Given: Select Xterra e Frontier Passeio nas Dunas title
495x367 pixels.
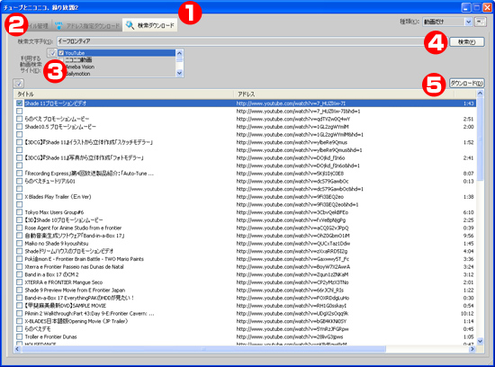Looking at the screenshot, I should click(x=74, y=266).
